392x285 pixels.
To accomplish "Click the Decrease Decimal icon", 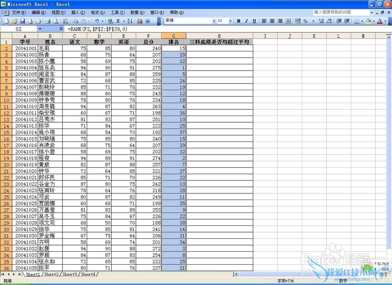I will [x=329, y=21].
